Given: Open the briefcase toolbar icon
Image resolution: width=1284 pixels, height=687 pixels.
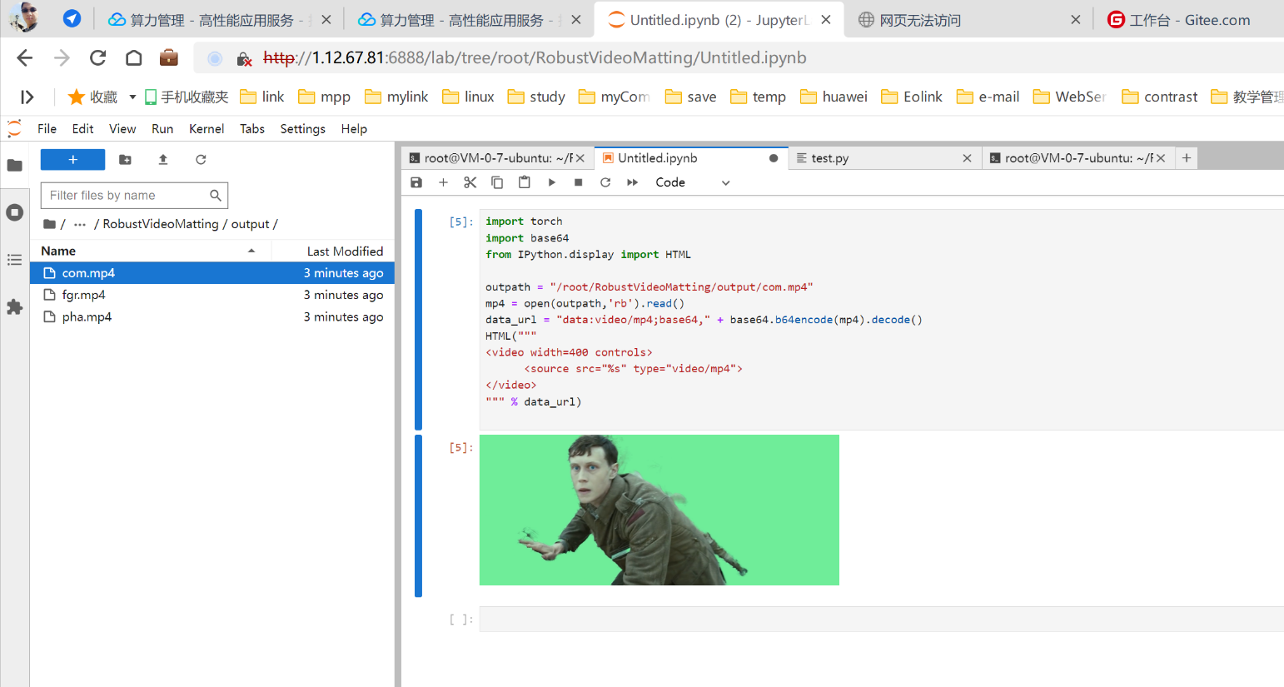Looking at the screenshot, I should (169, 57).
